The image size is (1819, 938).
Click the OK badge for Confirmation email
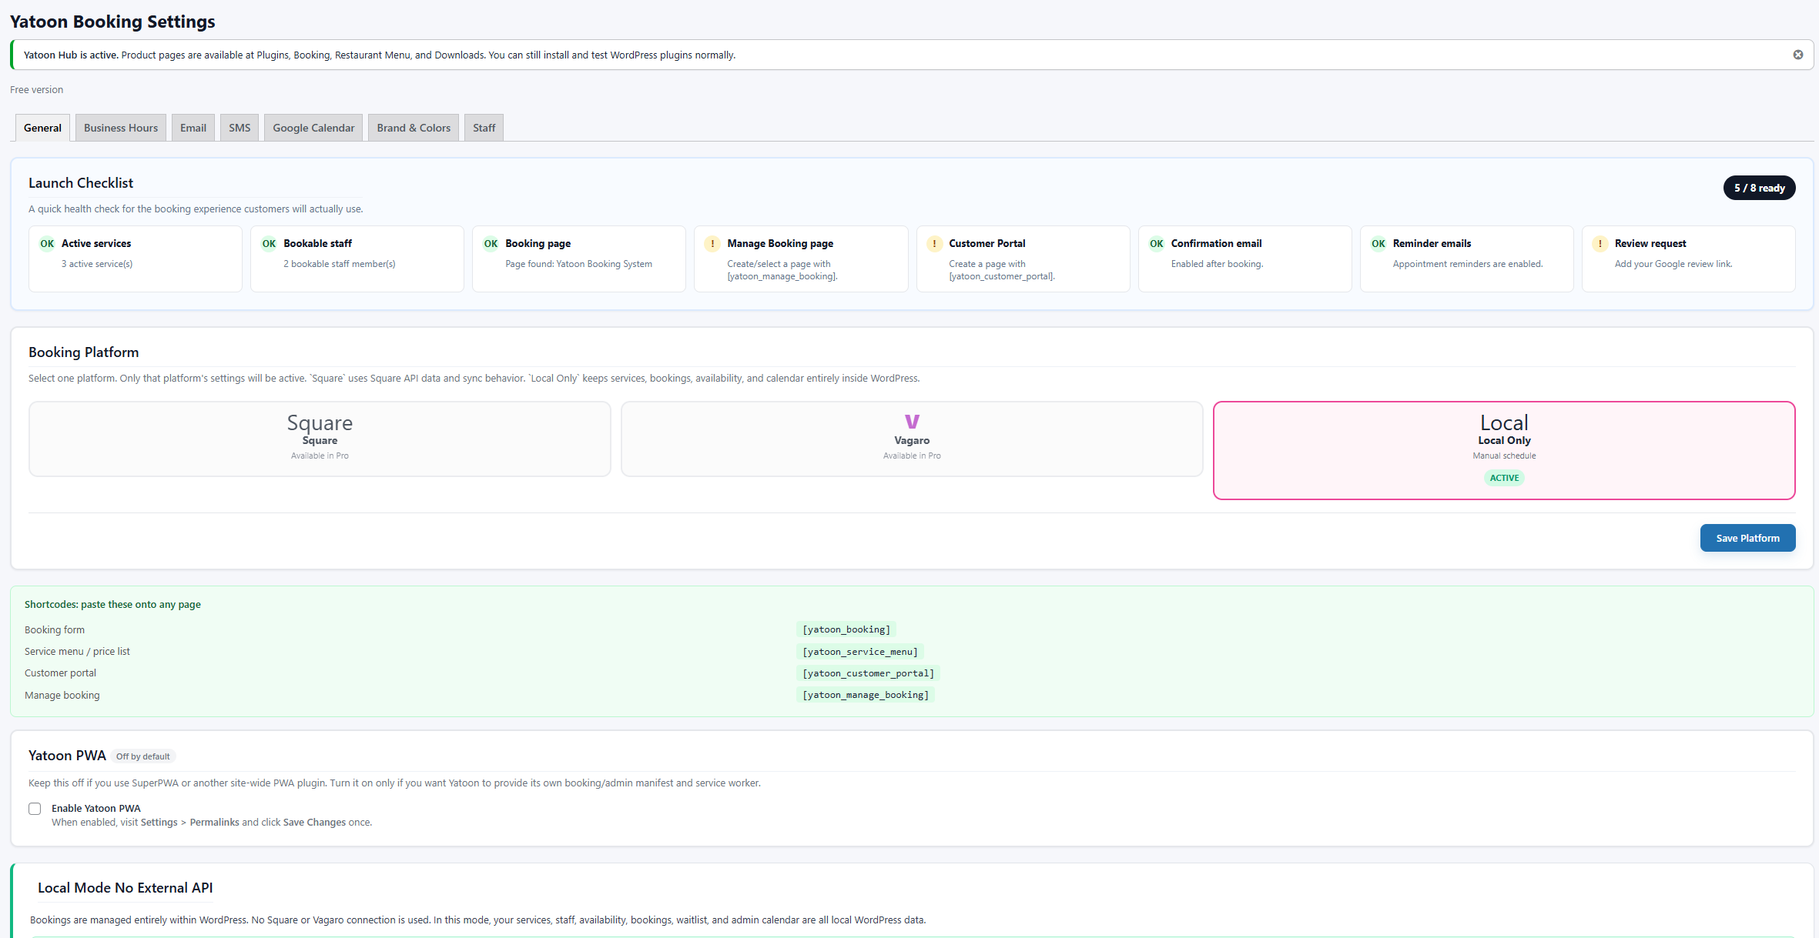(1157, 244)
